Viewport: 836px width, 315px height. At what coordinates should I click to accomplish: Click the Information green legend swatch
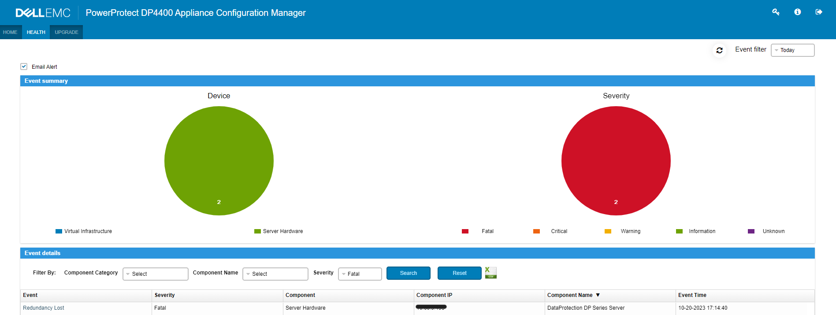679,231
